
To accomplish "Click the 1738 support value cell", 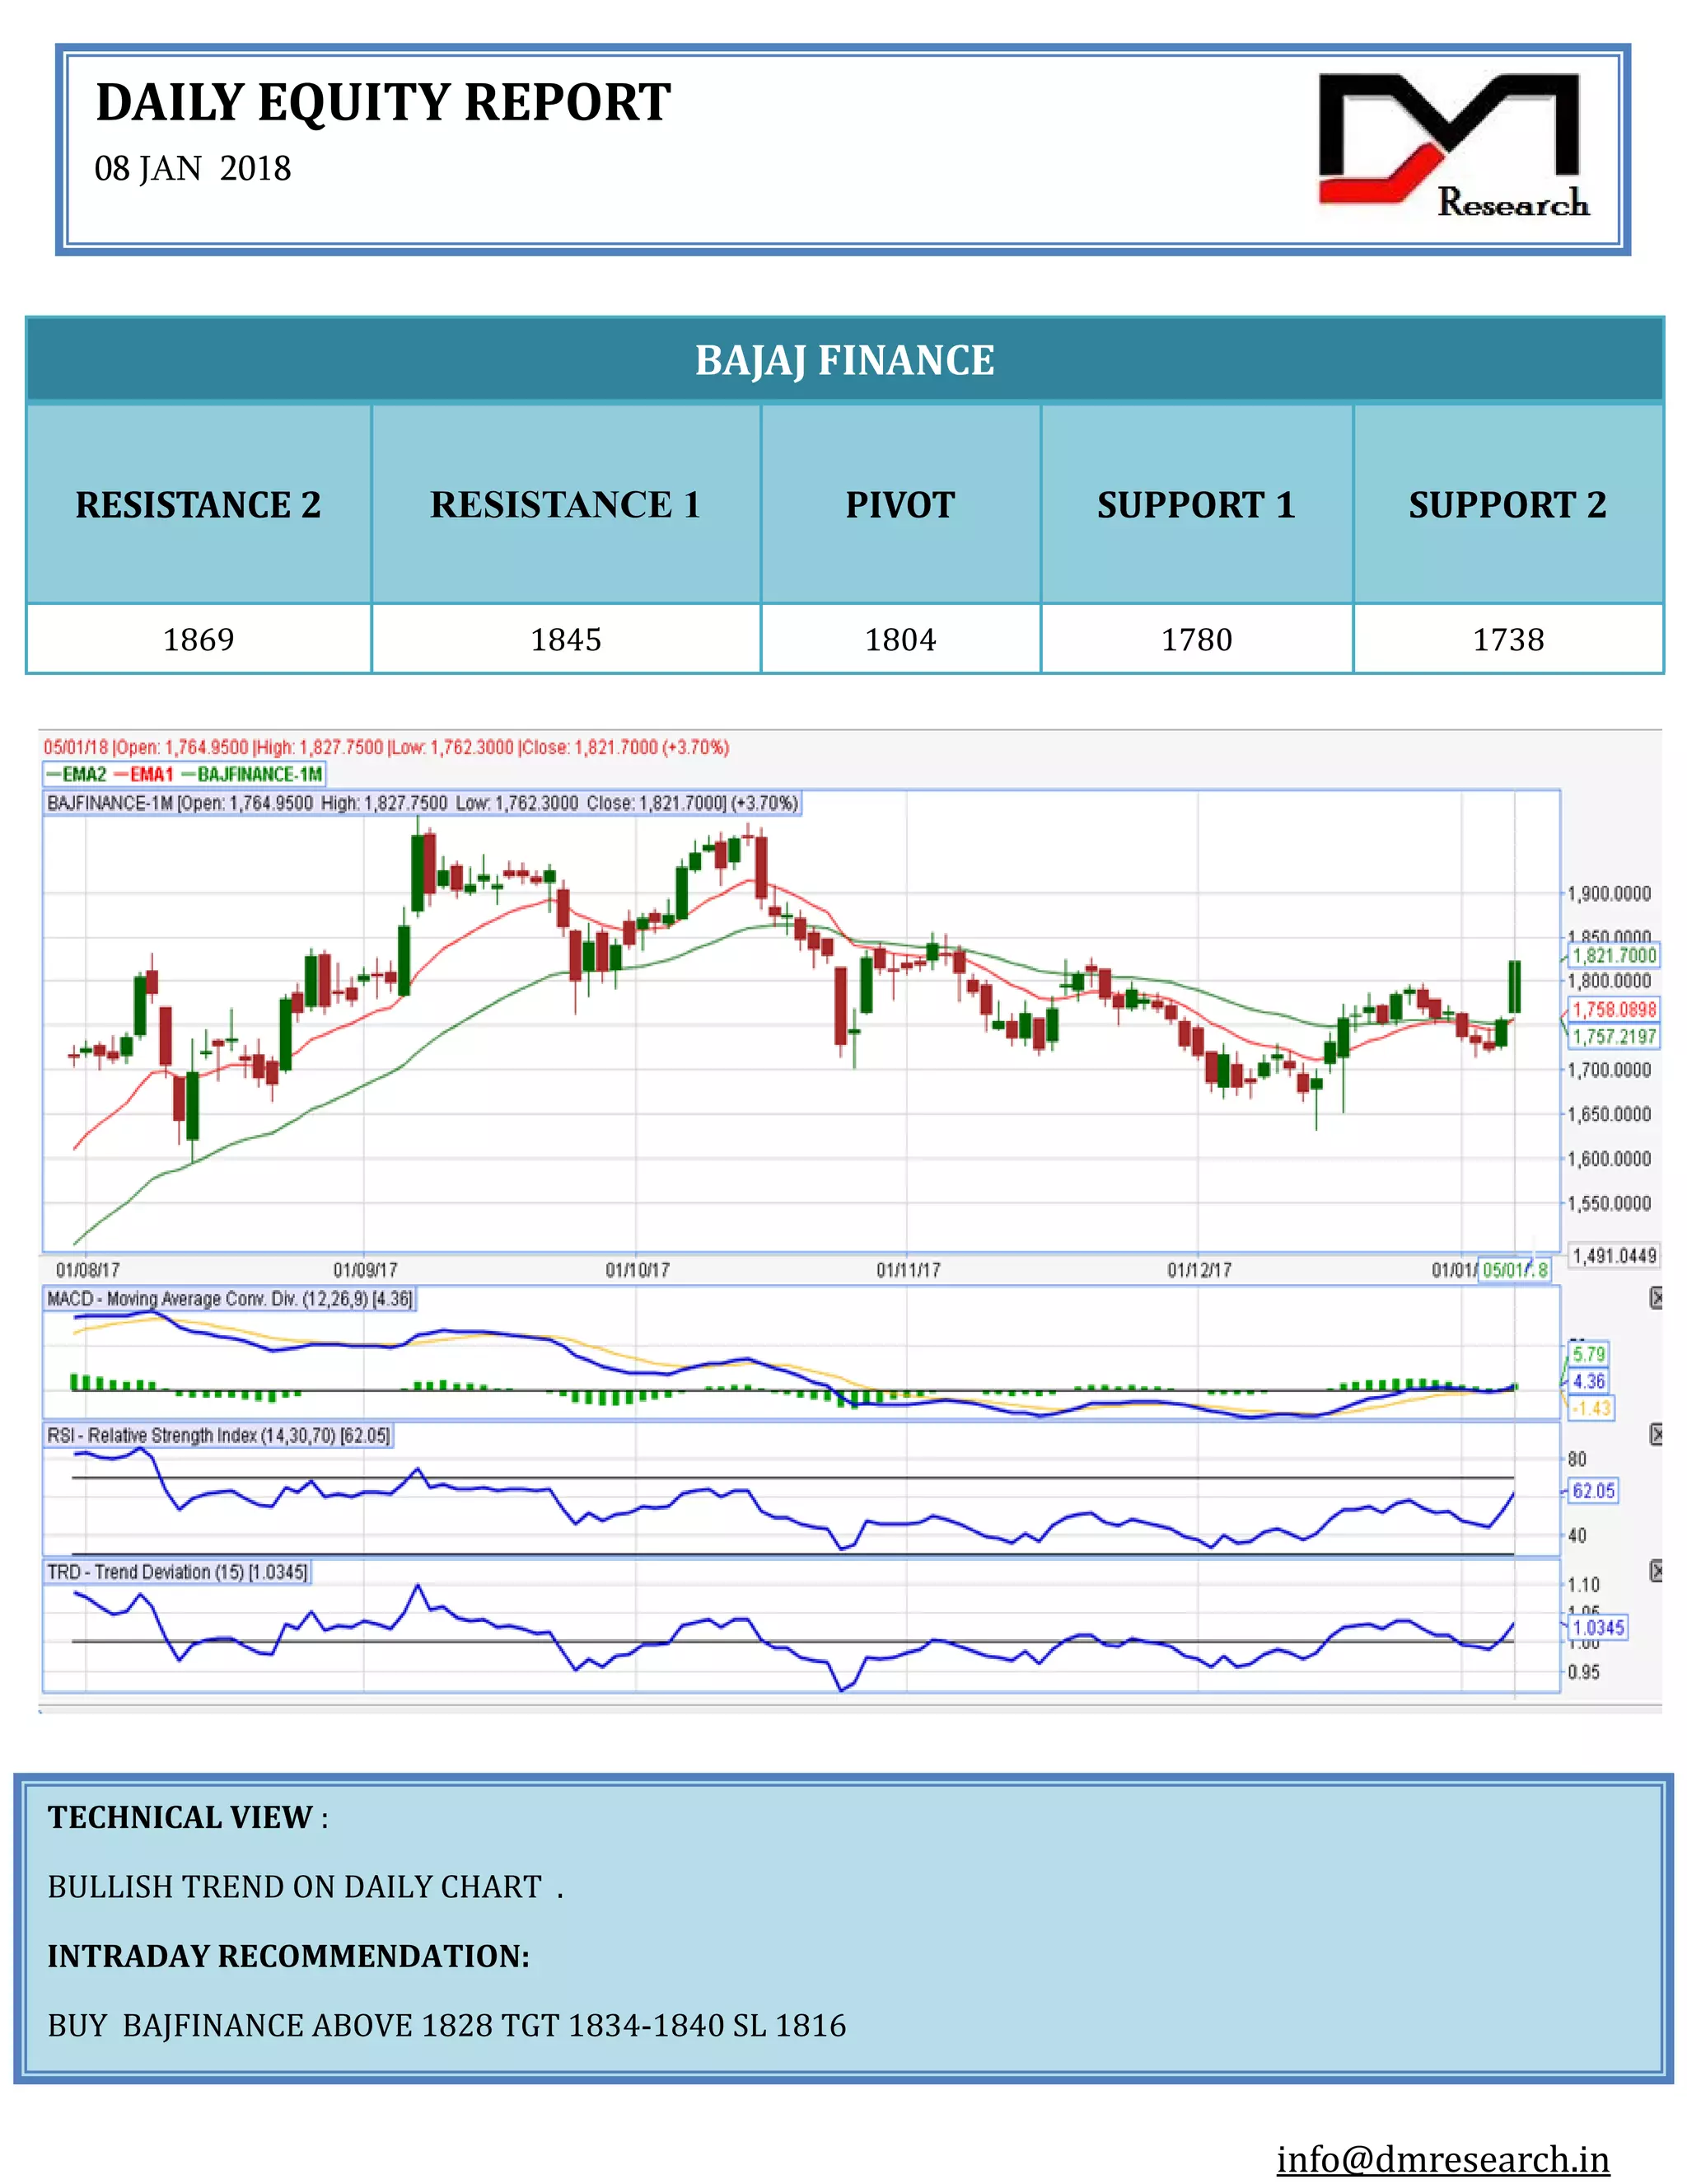I will pyautogui.click(x=1508, y=639).
